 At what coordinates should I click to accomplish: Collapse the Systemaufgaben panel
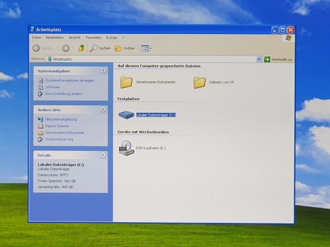103,71
